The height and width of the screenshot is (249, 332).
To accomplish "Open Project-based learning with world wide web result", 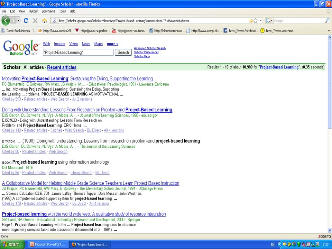I will pyautogui.click(x=84, y=214).
